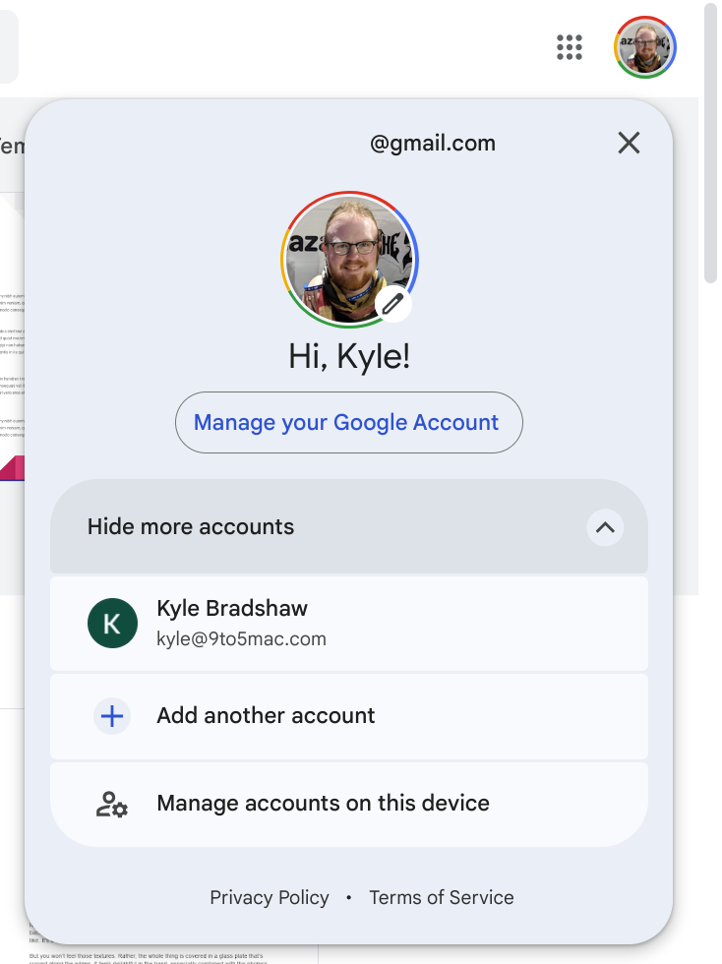The width and height of the screenshot is (722, 964).
Task: Open Manage your Google Account
Action: tap(348, 423)
